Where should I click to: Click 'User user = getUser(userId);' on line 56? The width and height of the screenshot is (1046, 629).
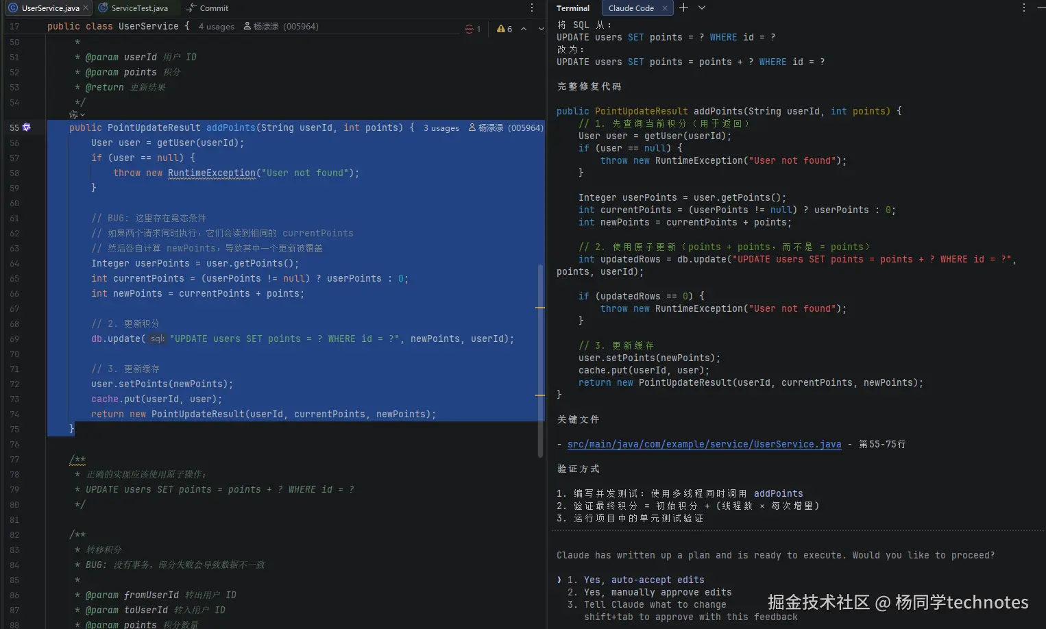(x=167, y=143)
